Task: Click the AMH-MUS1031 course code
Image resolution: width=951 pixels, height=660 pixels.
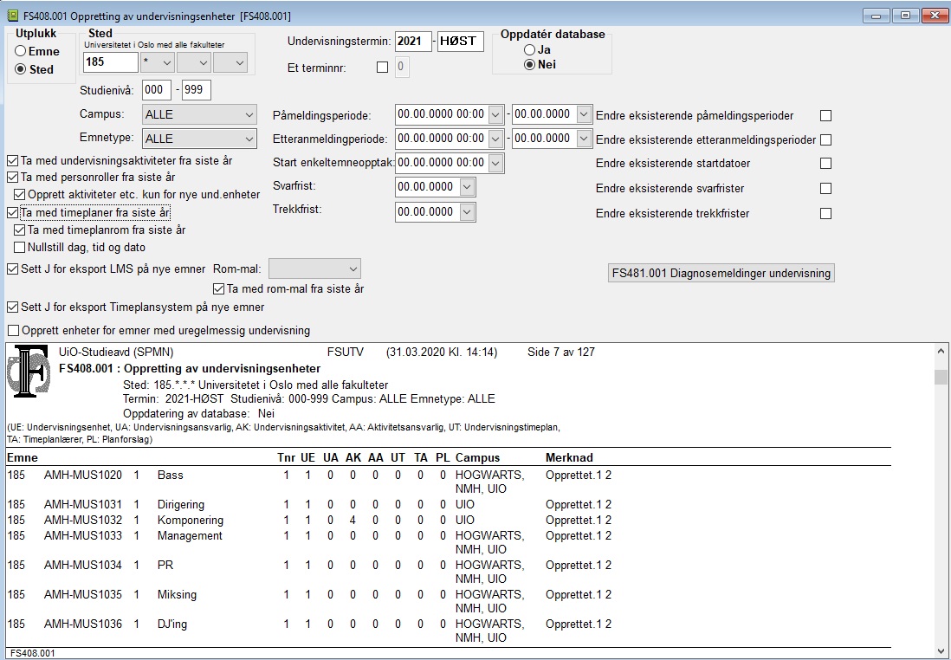Action: pyautogui.click(x=83, y=505)
